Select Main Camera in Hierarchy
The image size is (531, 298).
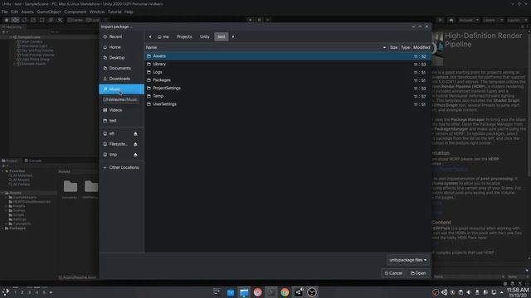click(x=32, y=41)
